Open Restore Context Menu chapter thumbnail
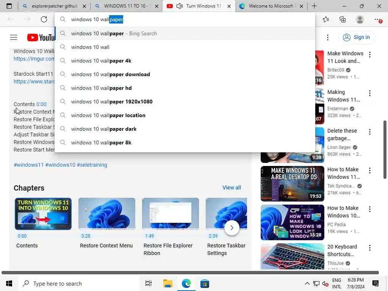The height and width of the screenshot is (291, 388). pos(106,214)
